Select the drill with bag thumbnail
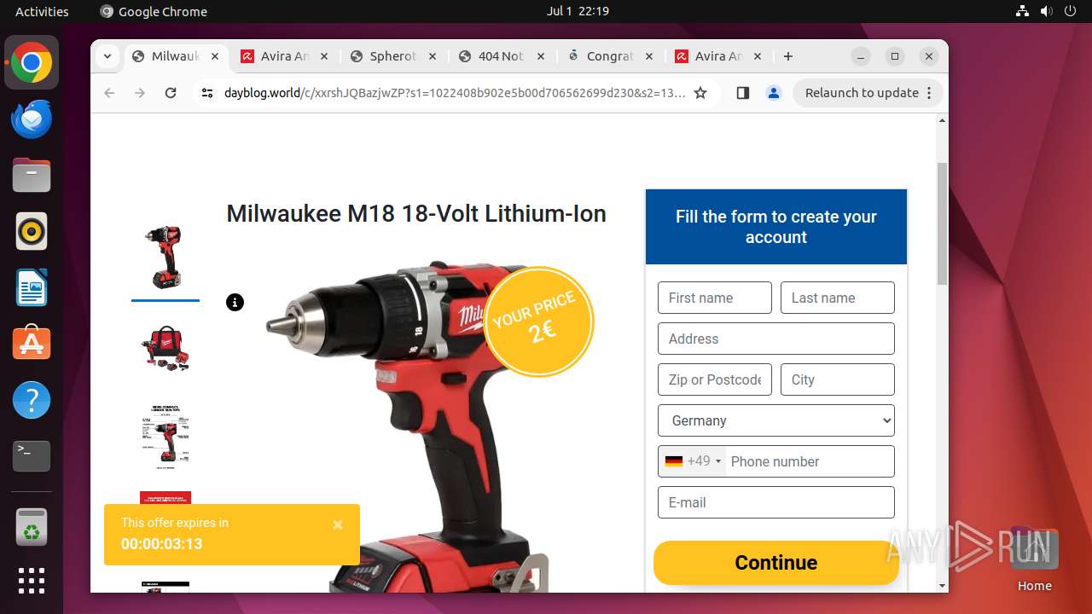The width and height of the screenshot is (1092, 614). tap(166, 347)
